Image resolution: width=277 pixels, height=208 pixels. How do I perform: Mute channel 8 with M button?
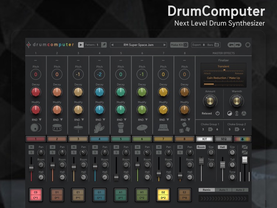tap(180, 147)
